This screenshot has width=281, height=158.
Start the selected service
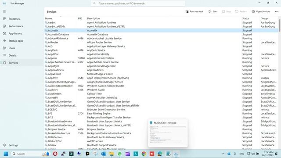[x=213, y=11]
